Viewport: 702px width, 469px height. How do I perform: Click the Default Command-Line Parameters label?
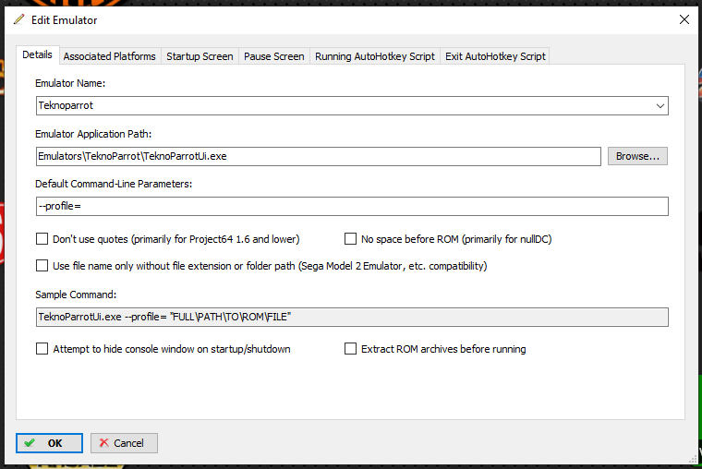point(114,184)
